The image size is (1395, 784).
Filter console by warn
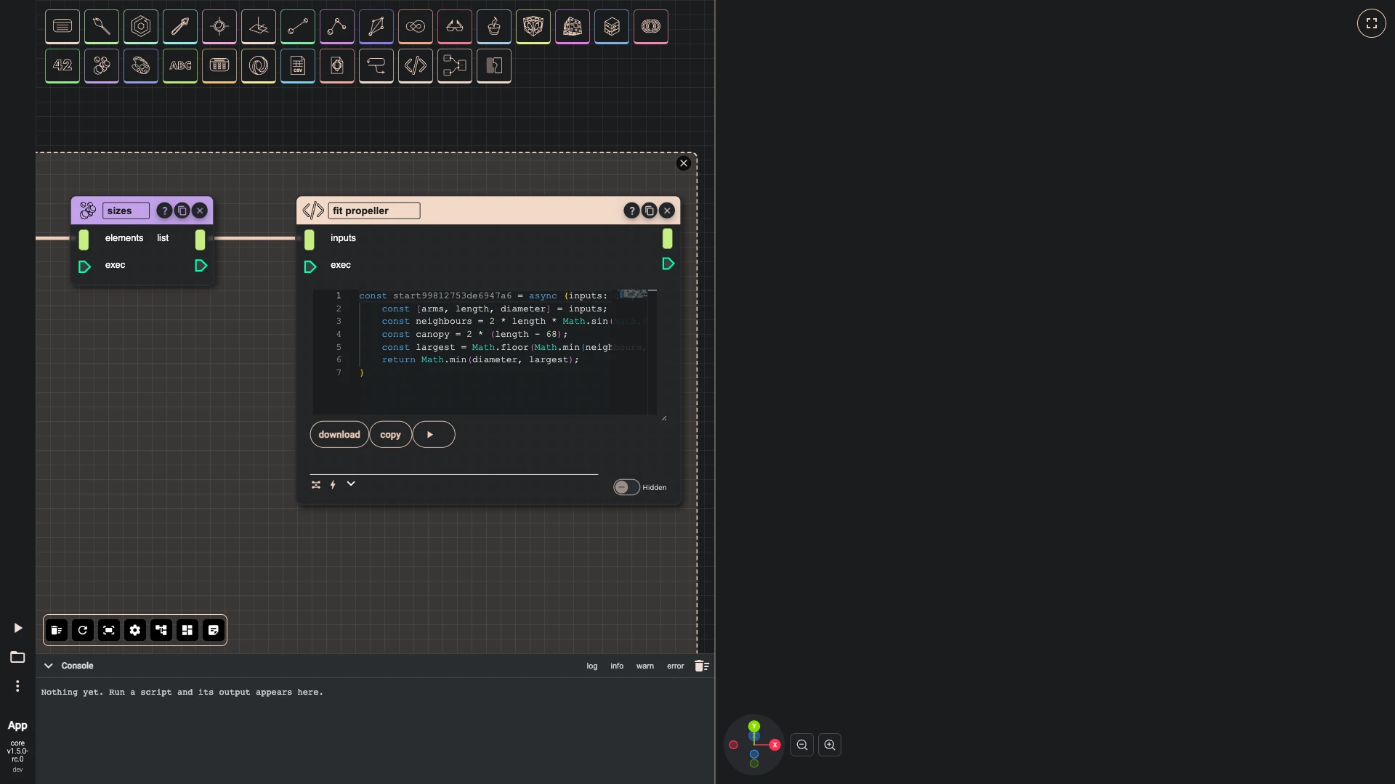click(645, 666)
